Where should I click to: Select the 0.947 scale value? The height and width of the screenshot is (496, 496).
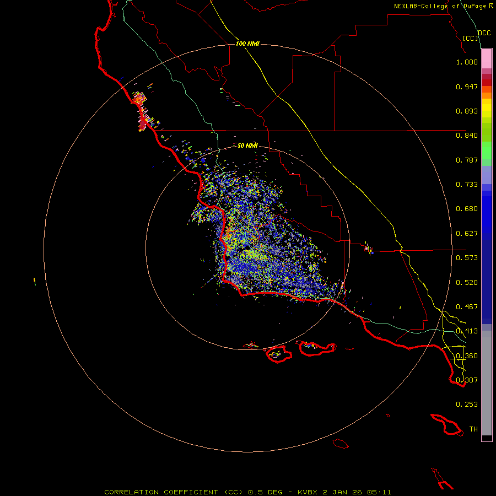tap(467, 87)
